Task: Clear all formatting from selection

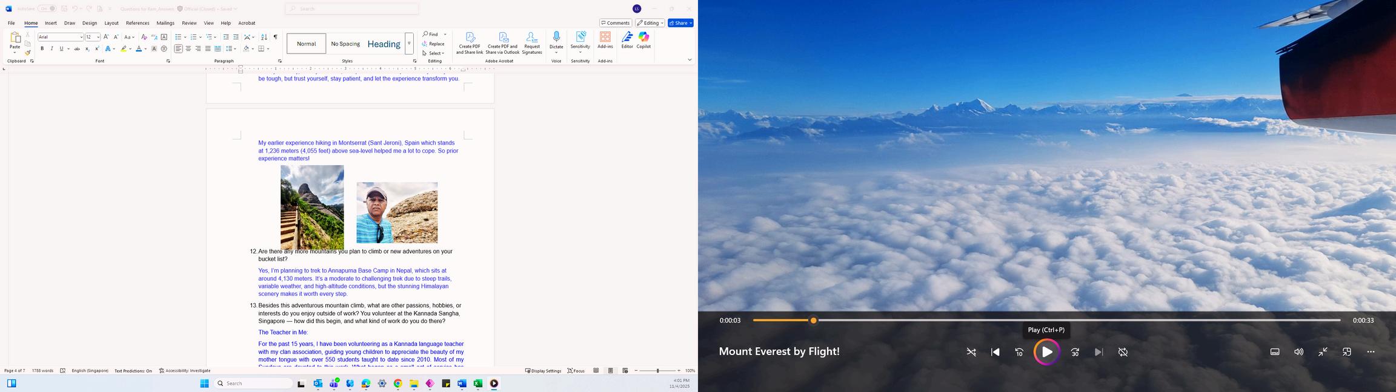Action: coord(144,38)
